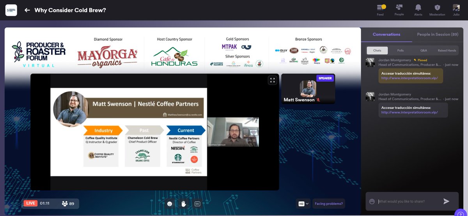Click the Pinned label on first message
The width and height of the screenshot is (468, 216).
click(x=420, y=60)
